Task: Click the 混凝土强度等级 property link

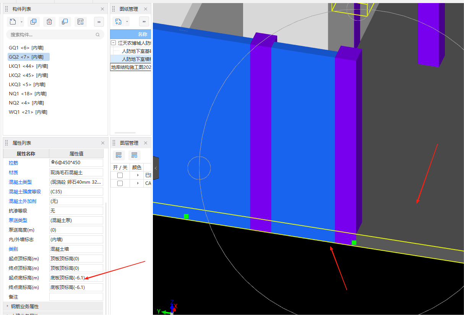Action: [25, 192]
